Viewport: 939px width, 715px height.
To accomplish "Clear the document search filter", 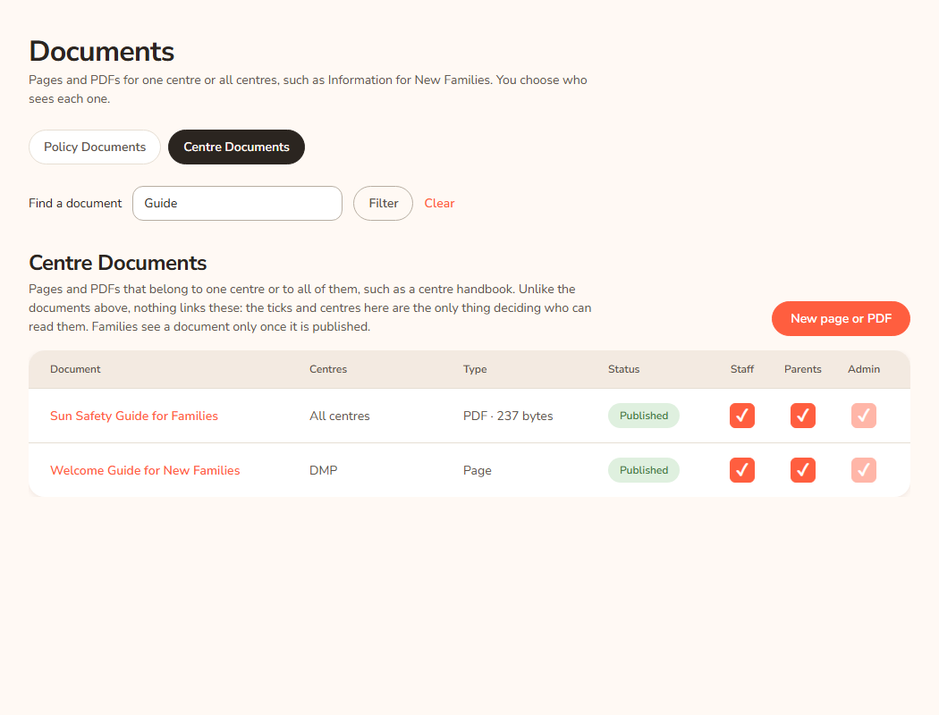I will click(x=440, y=204).
